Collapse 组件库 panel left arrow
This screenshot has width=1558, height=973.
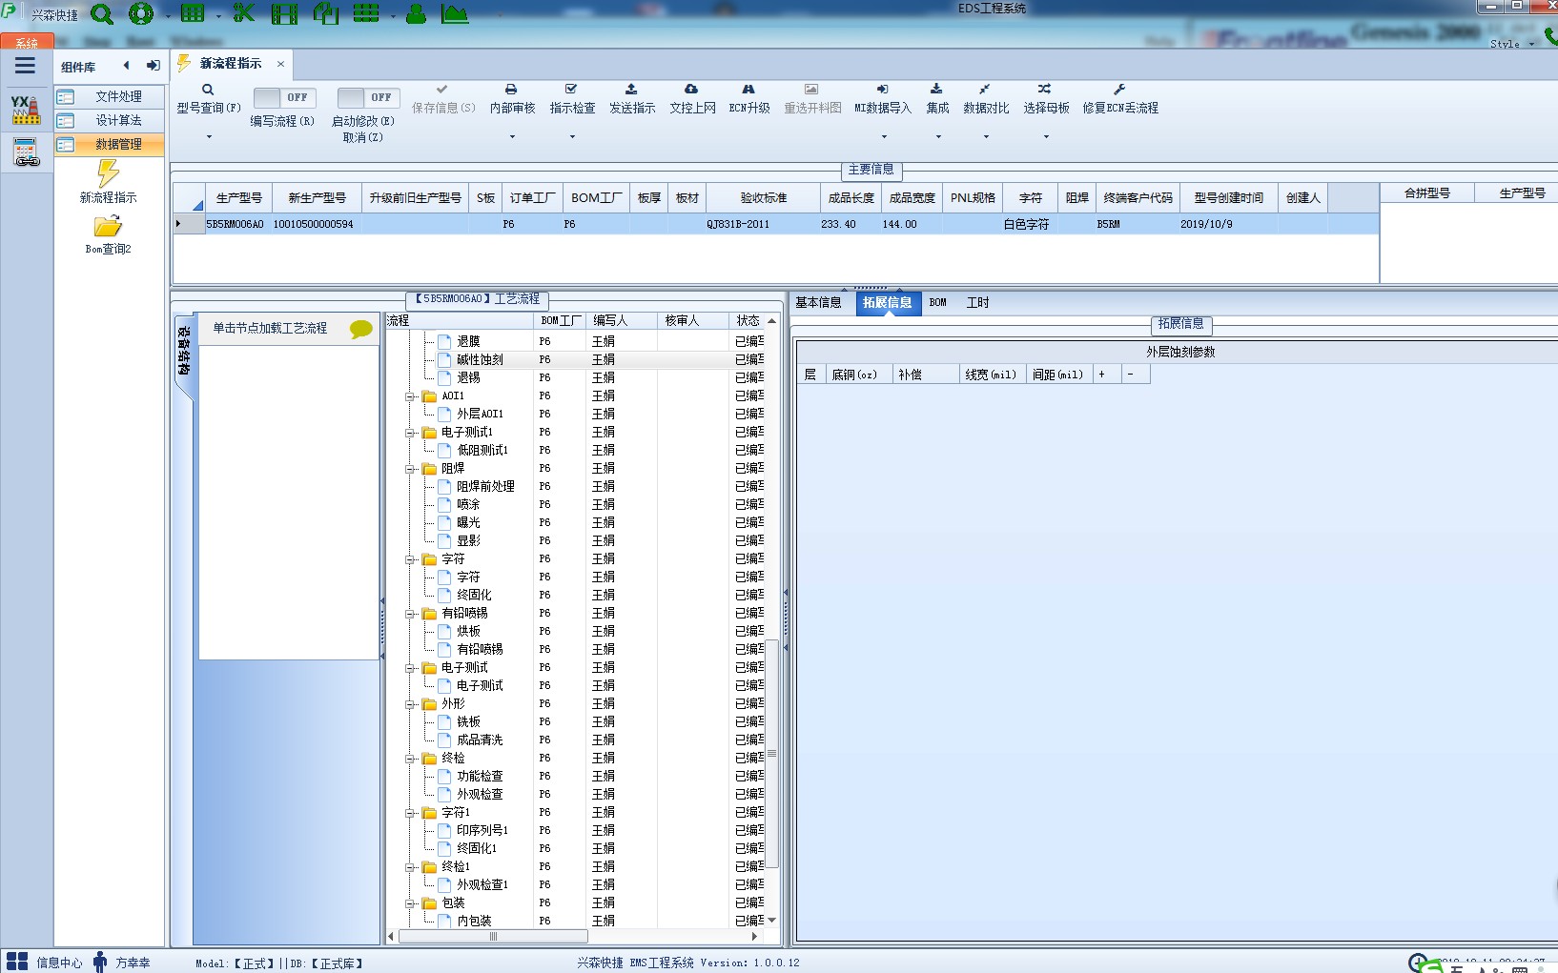(126, 66)
